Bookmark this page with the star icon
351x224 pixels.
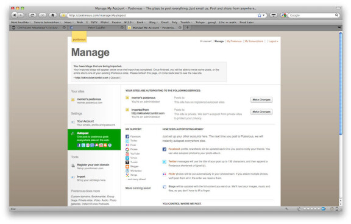[259, 15]
